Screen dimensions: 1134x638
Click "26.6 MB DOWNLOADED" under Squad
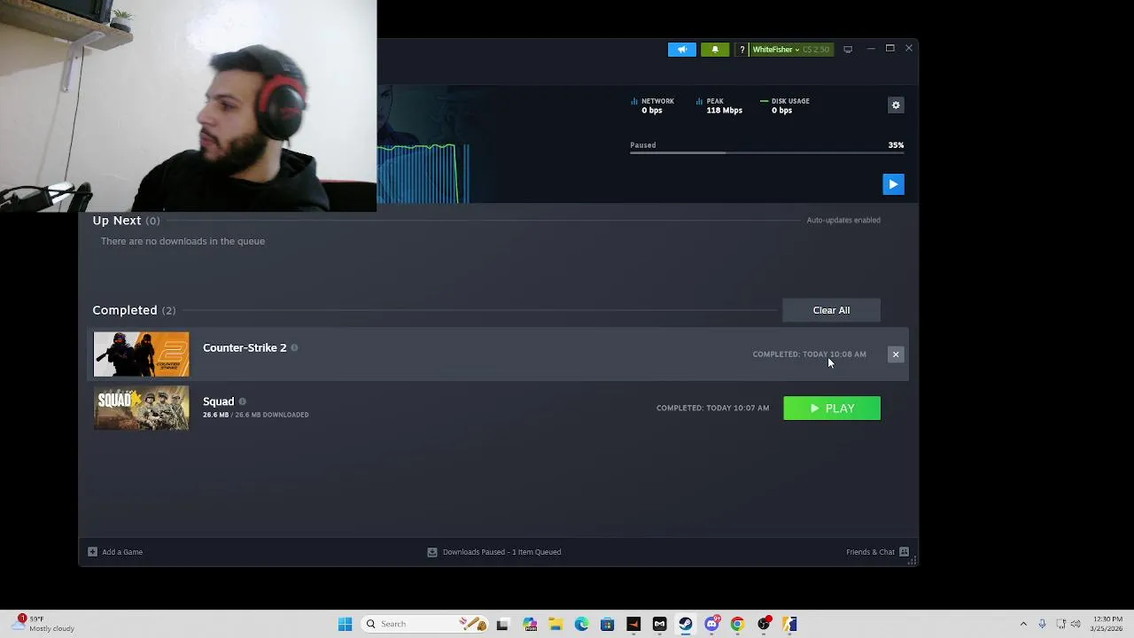(270, 415)
